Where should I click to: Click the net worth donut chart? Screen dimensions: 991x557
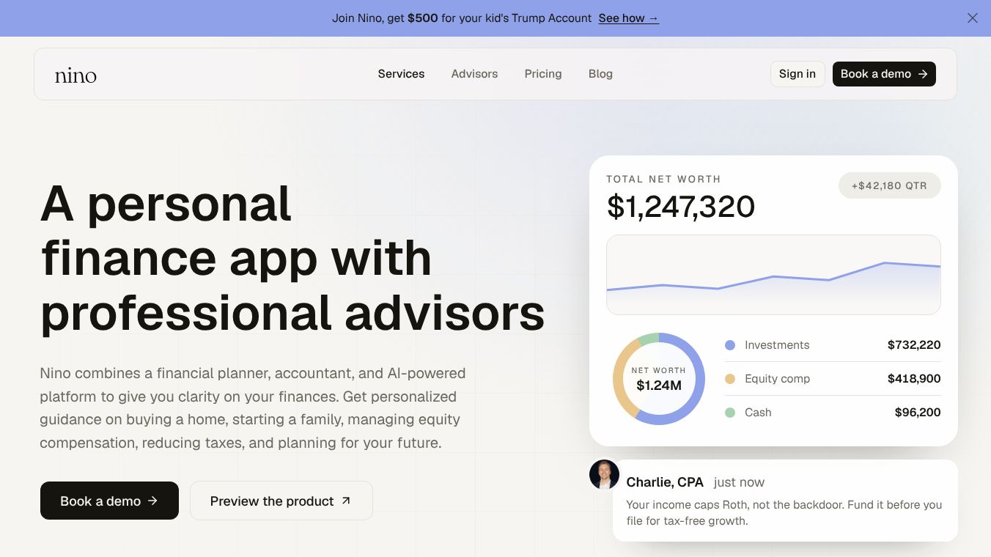coord(659,379)
